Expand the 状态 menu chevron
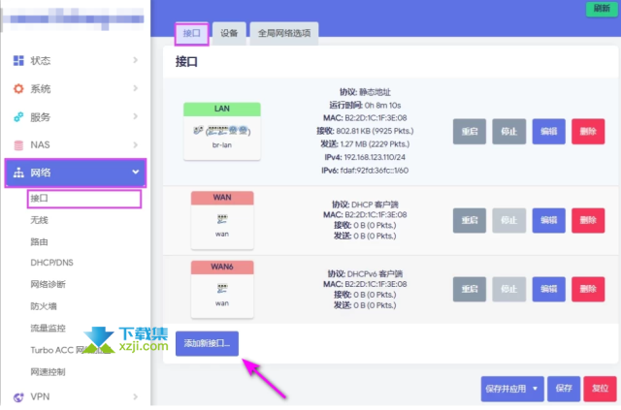 coord(136,60)
